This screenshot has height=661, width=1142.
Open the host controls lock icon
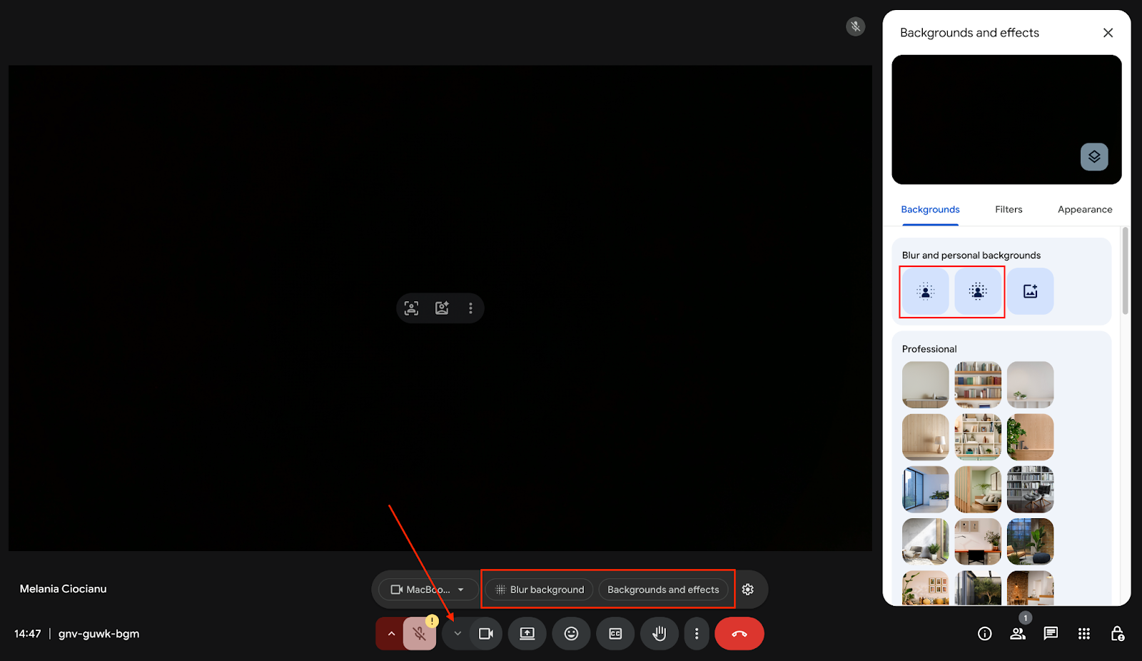tap(1117, 634)
